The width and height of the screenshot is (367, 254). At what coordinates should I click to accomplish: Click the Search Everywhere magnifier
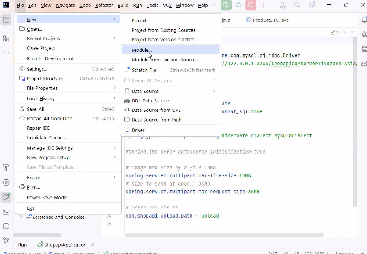click(x=297, y=5)
